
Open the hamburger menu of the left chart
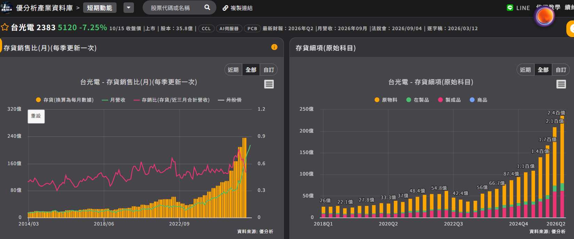tap(269, 84)
